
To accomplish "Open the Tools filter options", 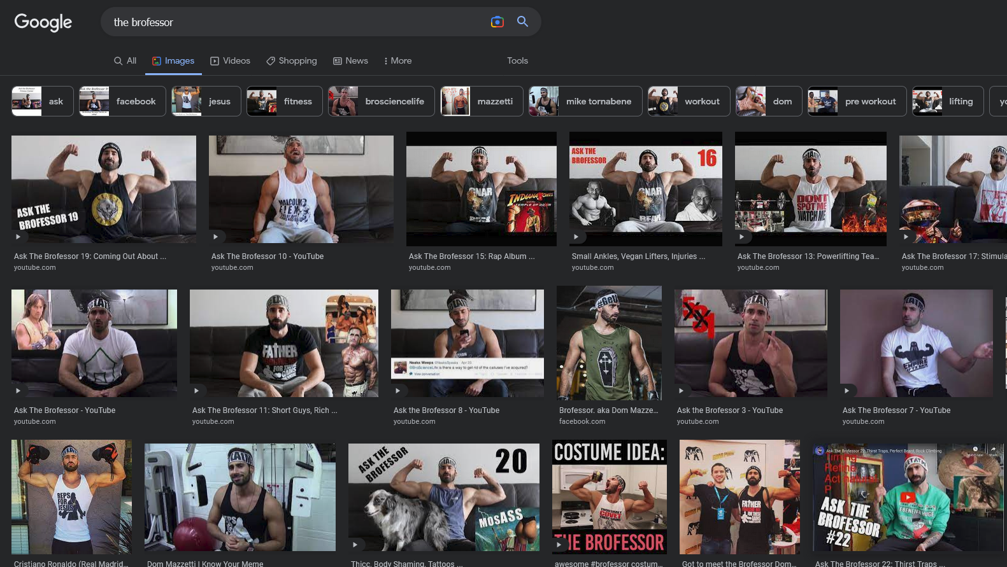I will point(517,61).
